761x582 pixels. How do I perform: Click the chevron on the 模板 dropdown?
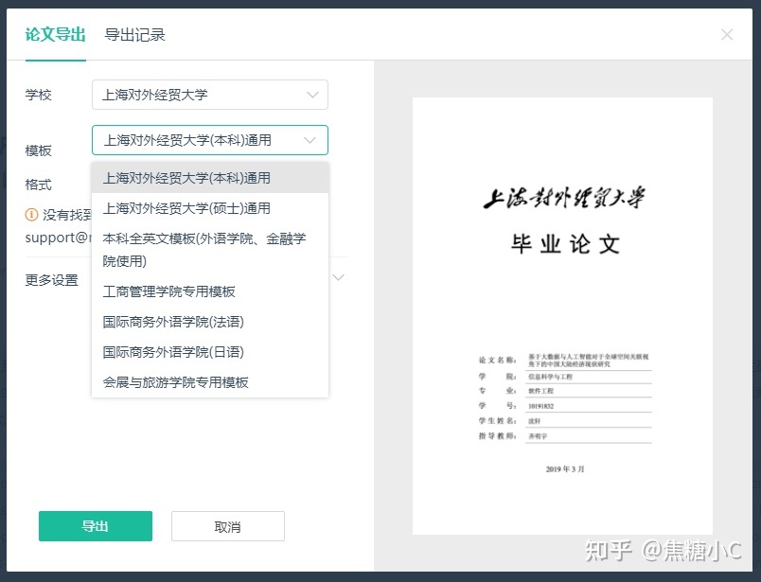click(x=310, y=139)
